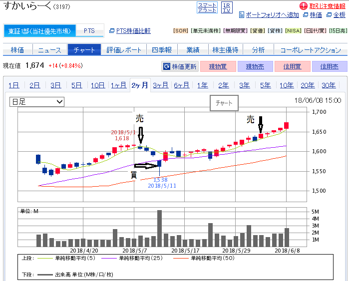Click the 現物買 button

pyautogui.click(x=218, y=66)
